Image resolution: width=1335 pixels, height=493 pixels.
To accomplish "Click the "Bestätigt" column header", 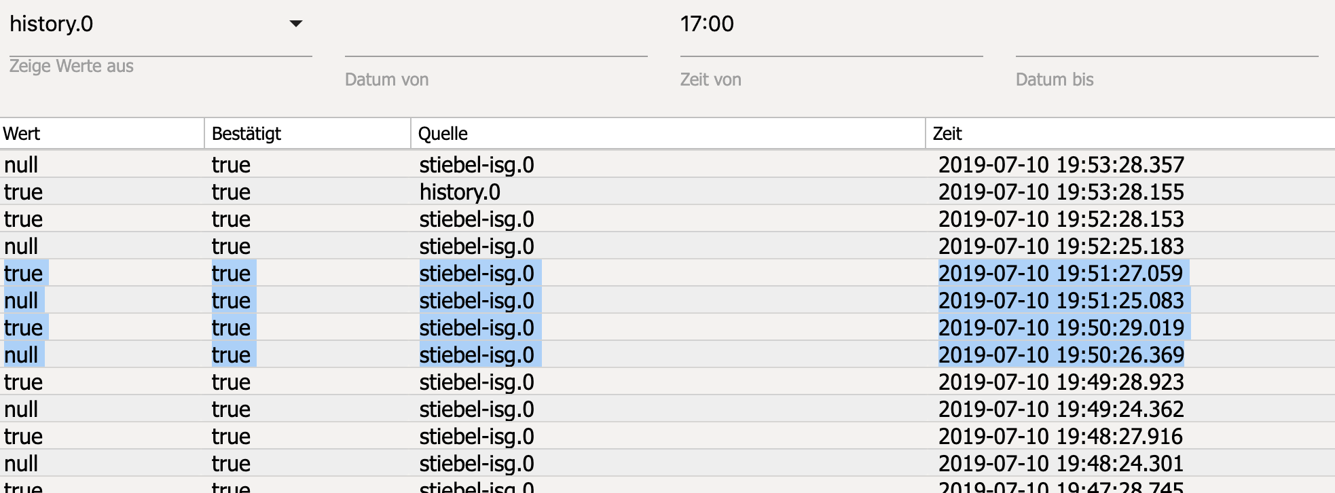I will pyautogui.click(x=246, y=134).
